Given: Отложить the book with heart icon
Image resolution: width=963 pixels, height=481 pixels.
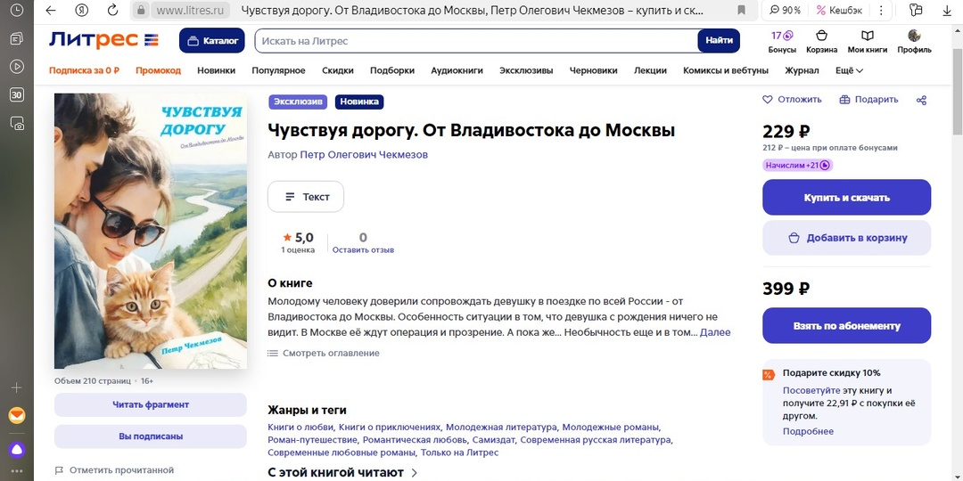Looking at the screenshot, I should (x=792, y=100).
